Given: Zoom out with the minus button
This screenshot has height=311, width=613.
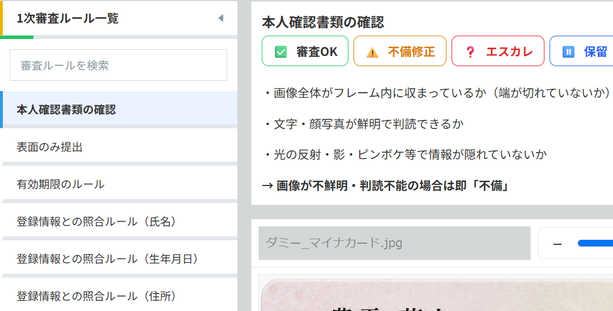Looking at the screenshot, I should coord(557,244).
